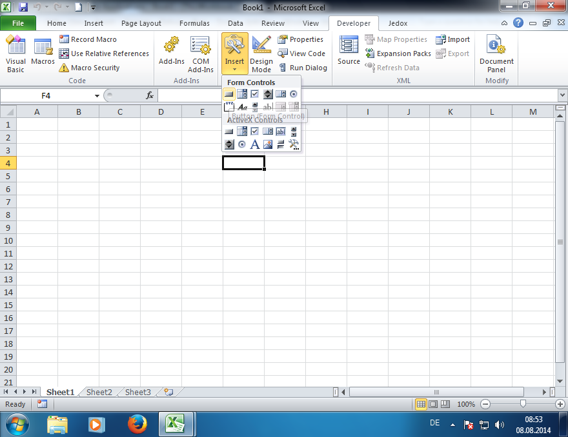
Task: Switch to Page Layout view in status bar
Action: point(433,404)
